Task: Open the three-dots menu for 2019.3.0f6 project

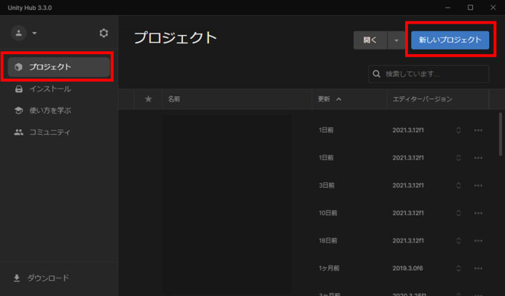Action: pos(478,268)
